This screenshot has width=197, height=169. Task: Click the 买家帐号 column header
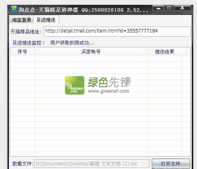[91, 52]
